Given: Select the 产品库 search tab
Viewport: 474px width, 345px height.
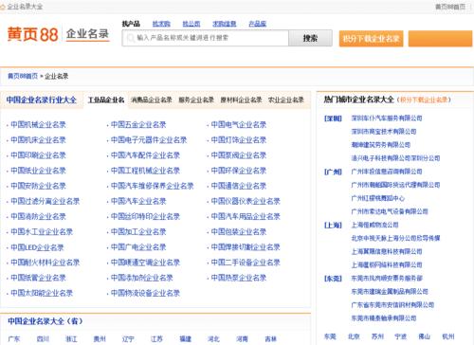Looking at the screenshot, I should click(257, 24).
